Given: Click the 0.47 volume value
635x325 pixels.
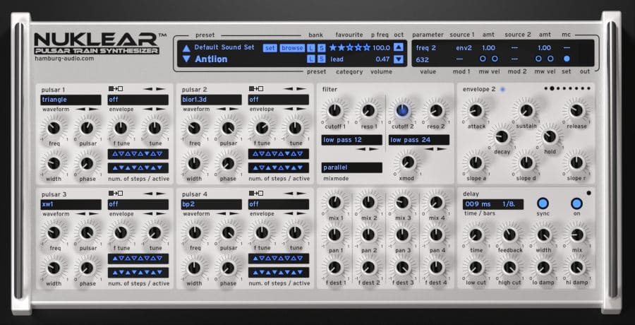Looking at the screenshot, I should tap(382, 59).
